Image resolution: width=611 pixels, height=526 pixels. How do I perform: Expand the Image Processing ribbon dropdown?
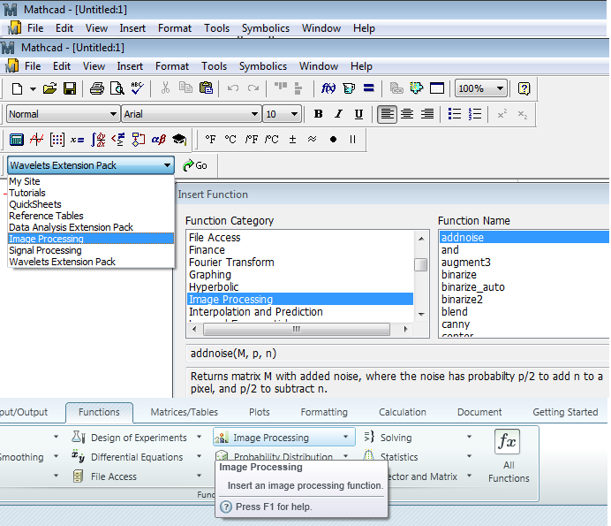click(345, 437)
